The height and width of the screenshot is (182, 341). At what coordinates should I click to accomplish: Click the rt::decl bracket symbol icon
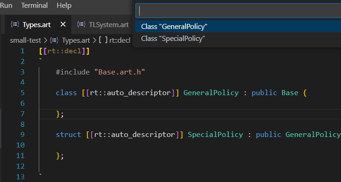pos(103,40)
